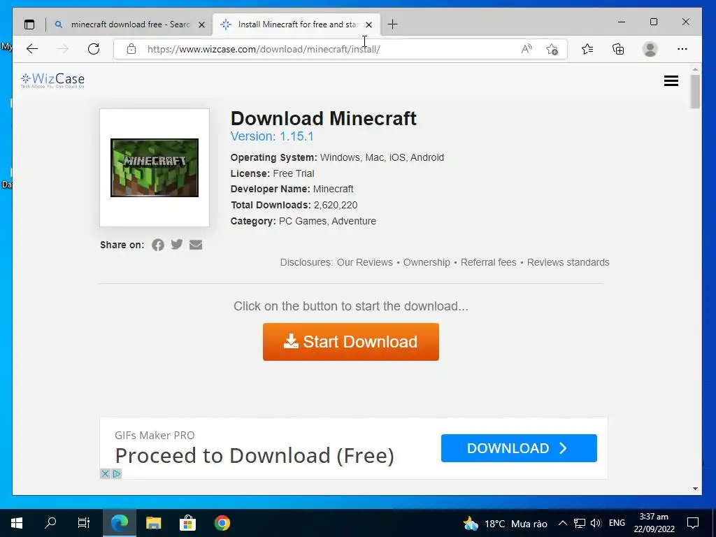Close the GIFs Maker ad with X icon

(x=105, y=473)
